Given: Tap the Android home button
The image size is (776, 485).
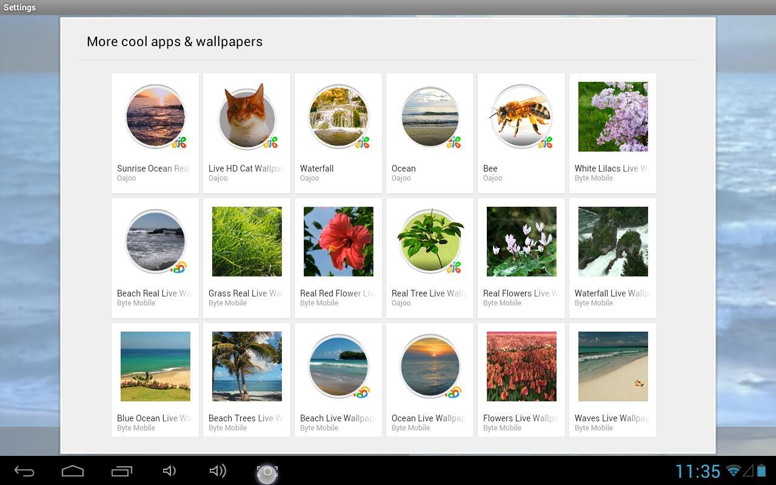Looking at the screenshot, I should tap(73, 471).
